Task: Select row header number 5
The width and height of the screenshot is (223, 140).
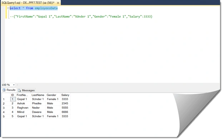Action: coord(6,116)
